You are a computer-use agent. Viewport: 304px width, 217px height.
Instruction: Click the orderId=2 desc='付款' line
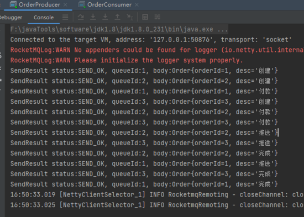pyautogui.click(x=144, y=112)
